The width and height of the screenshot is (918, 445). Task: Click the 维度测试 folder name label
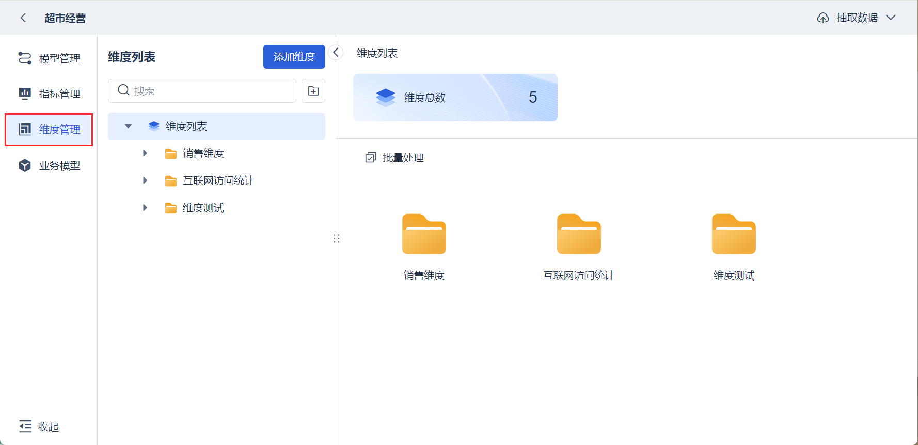734,275
